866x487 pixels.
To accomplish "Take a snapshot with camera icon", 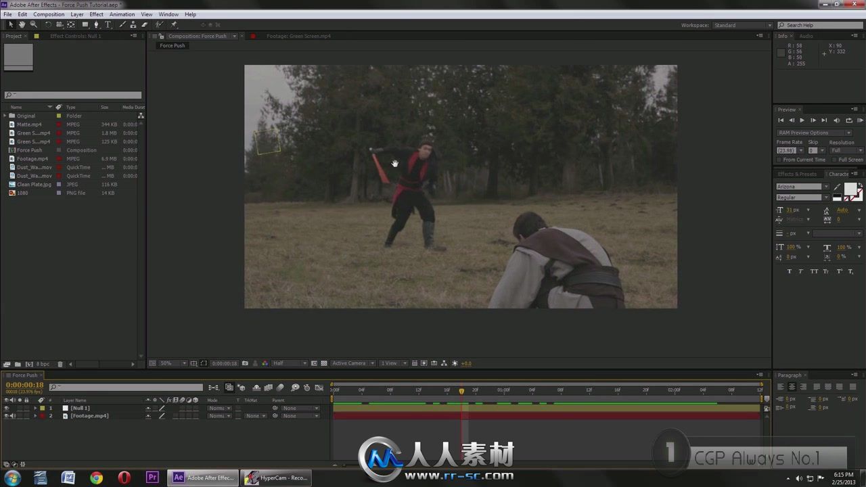I will (245, 363).
